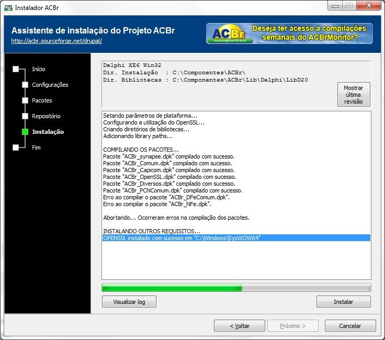Select the INSTALANDO OUTROS REQUISITOS... line

pos(152,231)
